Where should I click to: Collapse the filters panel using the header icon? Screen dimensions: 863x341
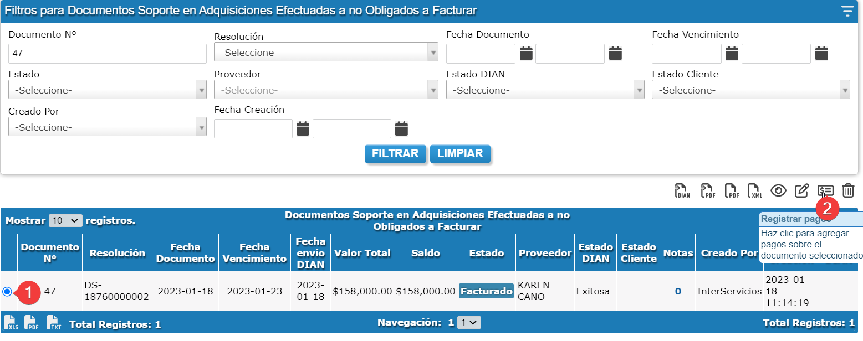847,11
